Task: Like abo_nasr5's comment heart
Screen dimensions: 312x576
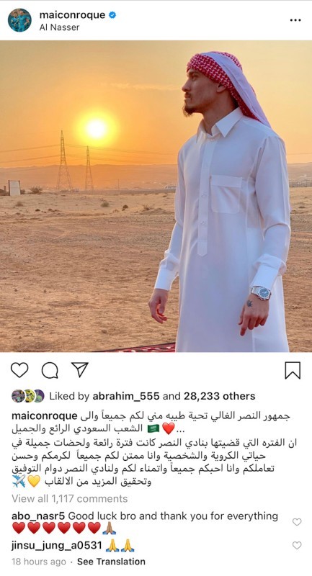Action: tap(297, 521)
